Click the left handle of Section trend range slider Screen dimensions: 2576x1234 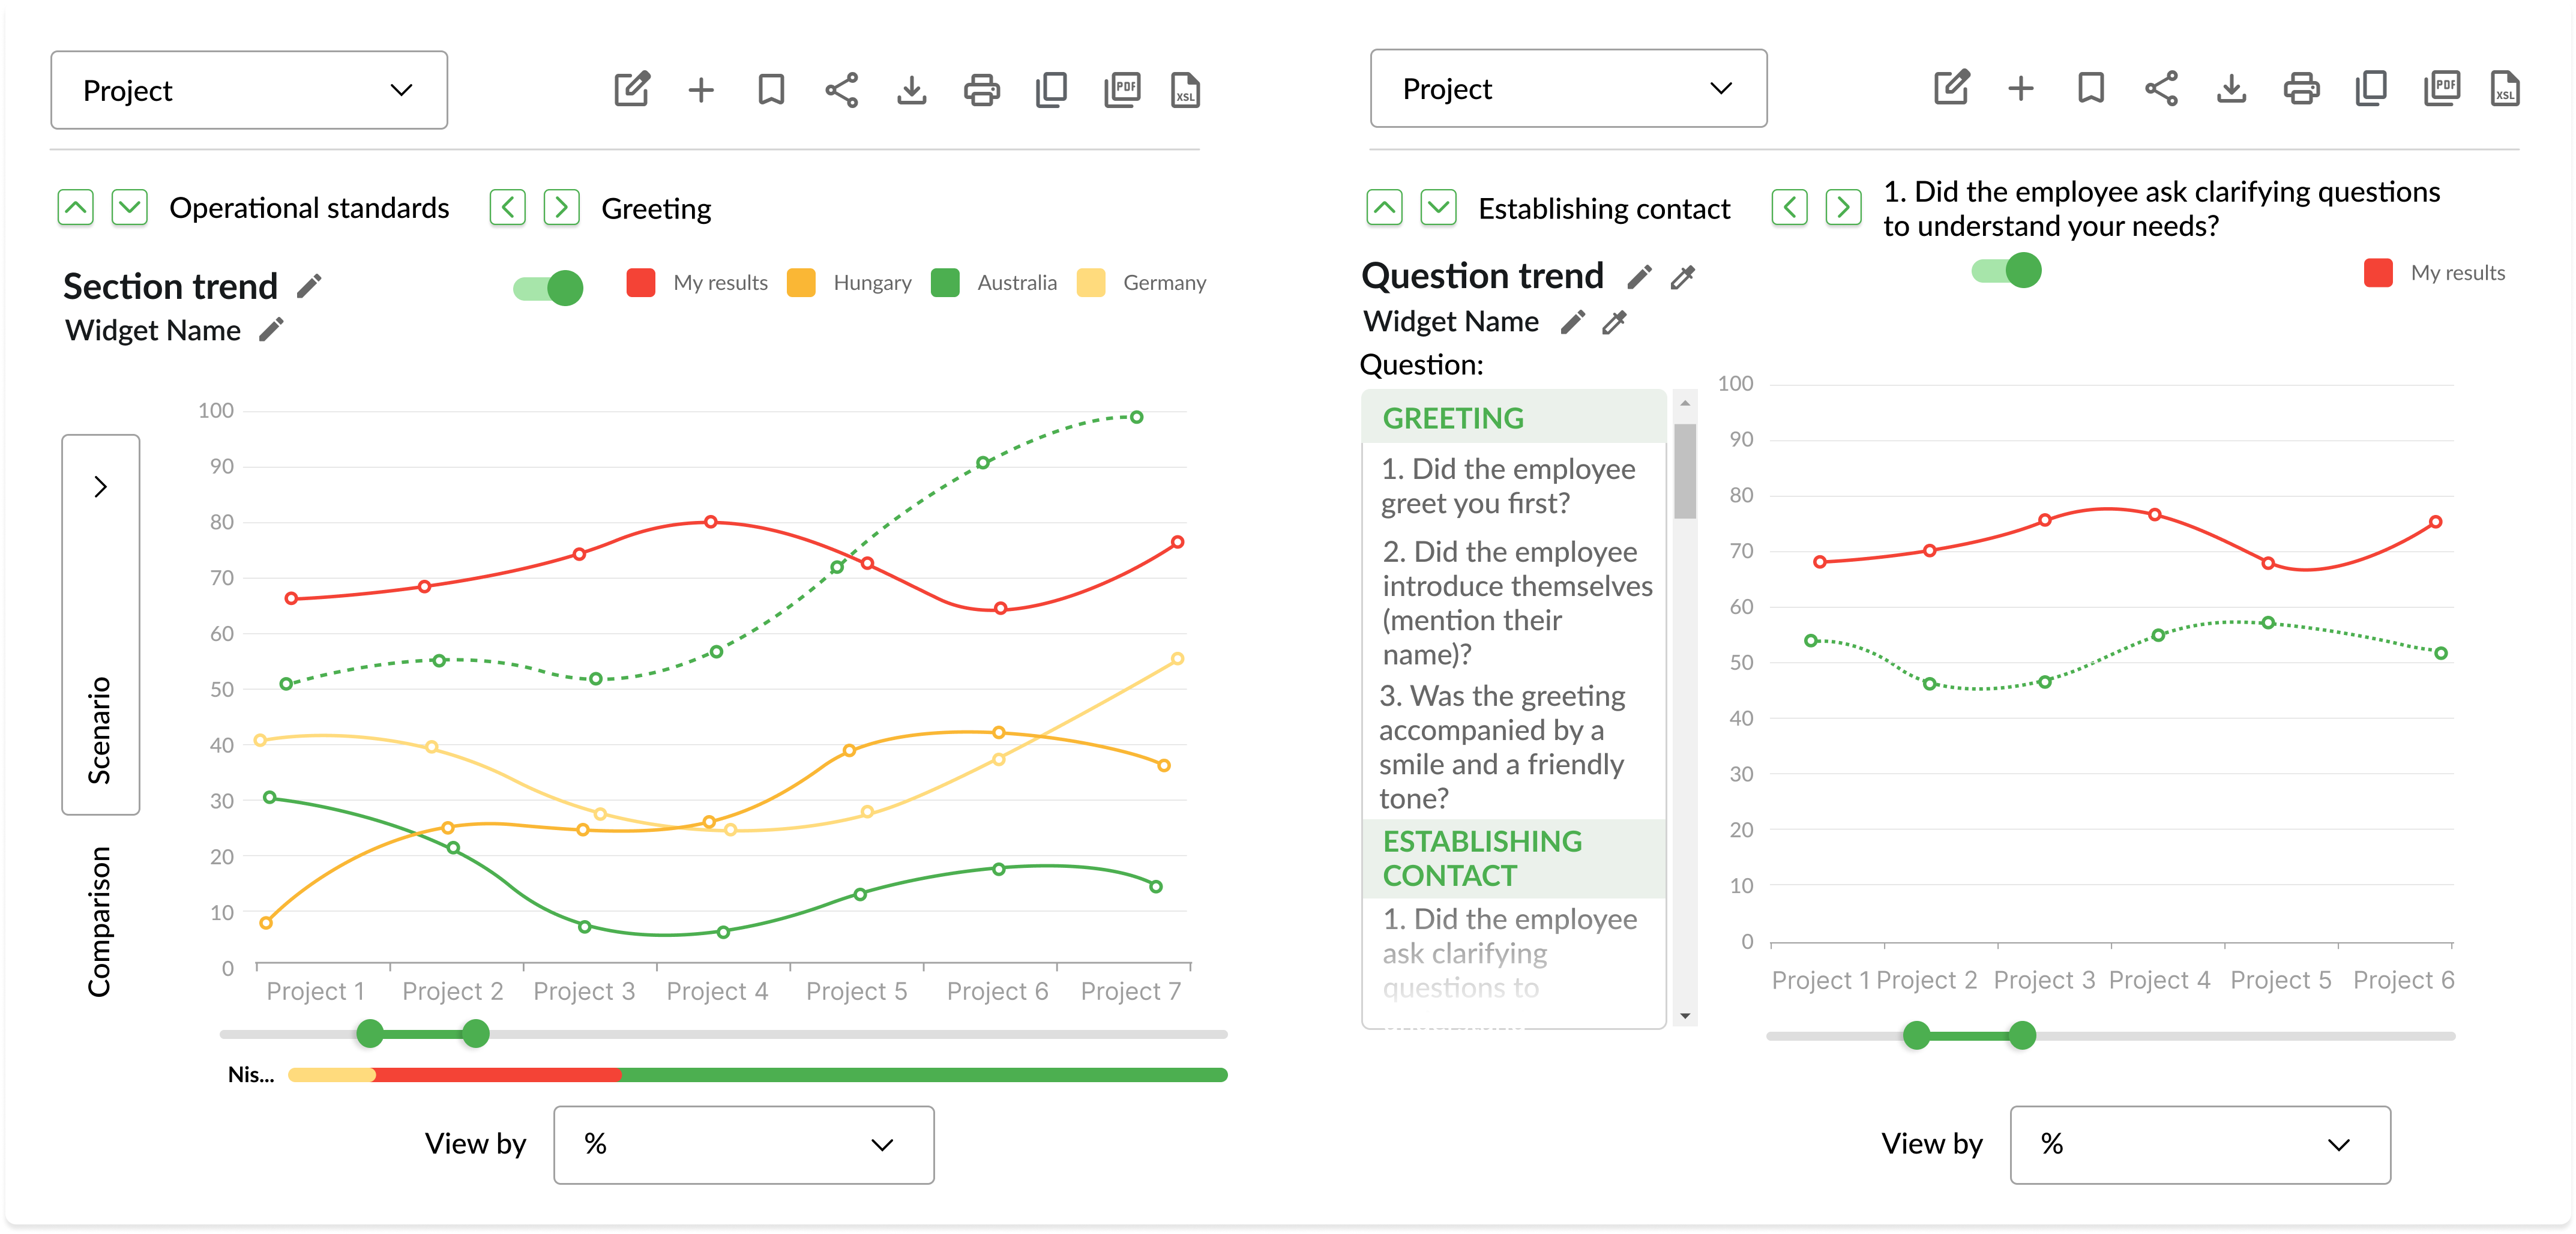(x=370, y=1033)
